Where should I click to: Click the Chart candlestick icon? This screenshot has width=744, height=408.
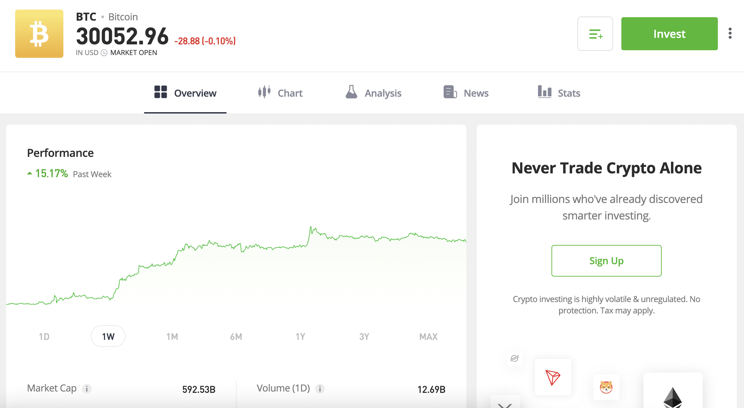coord(264,92)
